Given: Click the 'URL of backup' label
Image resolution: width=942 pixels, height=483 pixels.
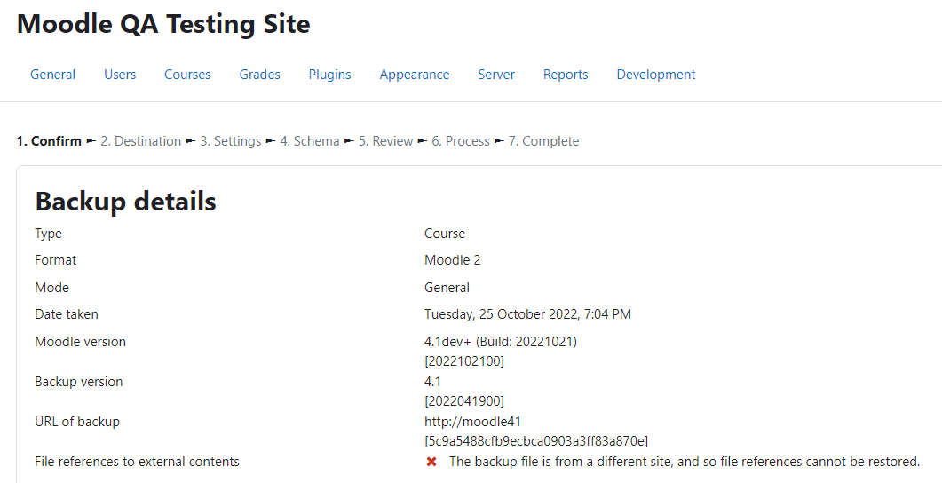Looking at the screenshot, I should (77, 422).
